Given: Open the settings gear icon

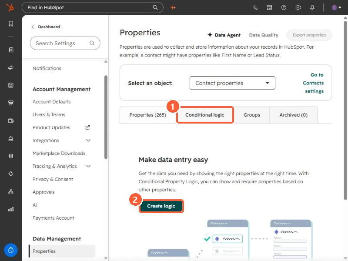Looking at the screenshot, I should [298, 7].
